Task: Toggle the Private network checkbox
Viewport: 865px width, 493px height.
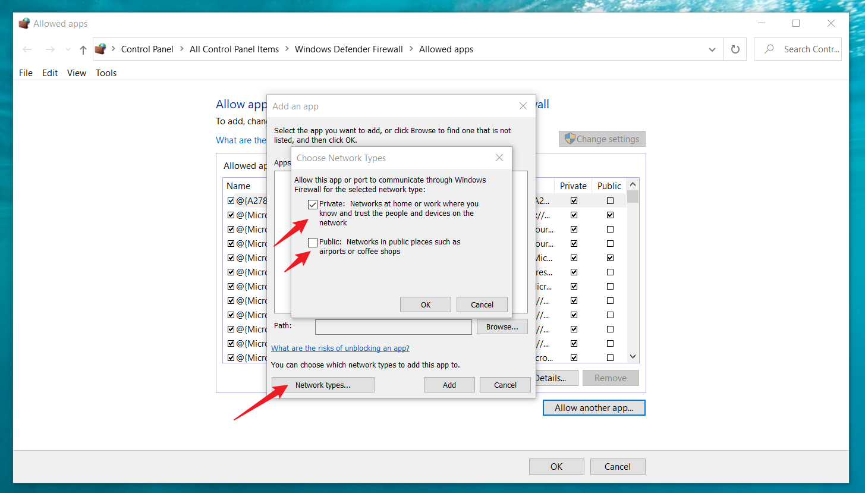Action: click(x=313, y=204)
